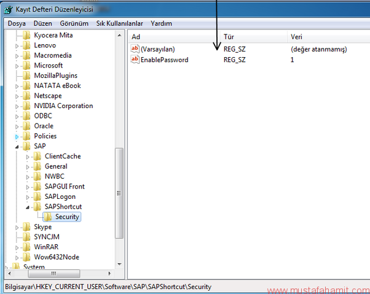Click the tree scroll up arrow
Image resolution: width=370 pixels, height=294 pixels.
pyautogui.click(x=119, y=36)
